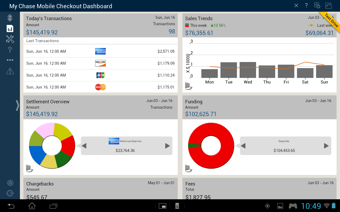Viewport: 340px width, 212px height.
Task: Tap the game controller icon in system bar
Action: tap(293, 206)
